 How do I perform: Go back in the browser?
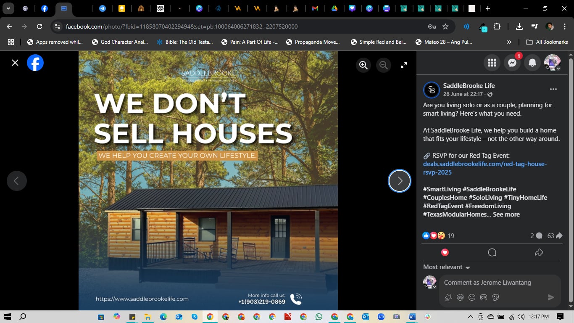pos(9,26)
